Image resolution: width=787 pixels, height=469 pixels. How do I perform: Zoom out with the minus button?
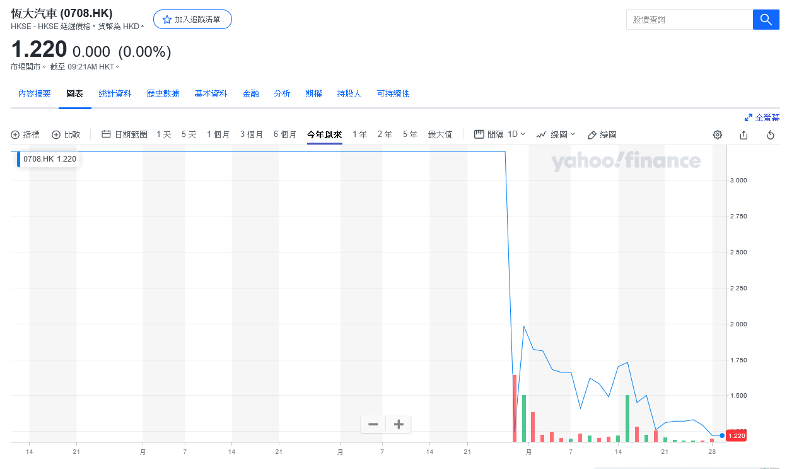(373, 424)
